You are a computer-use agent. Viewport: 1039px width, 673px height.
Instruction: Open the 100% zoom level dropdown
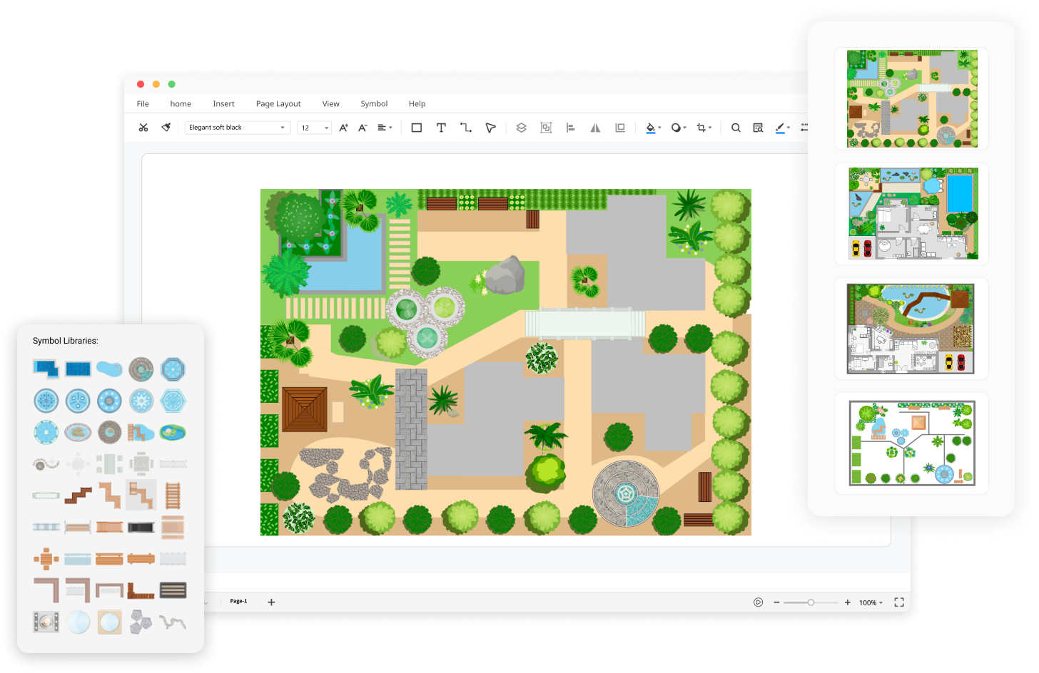[x=871, y=602]
